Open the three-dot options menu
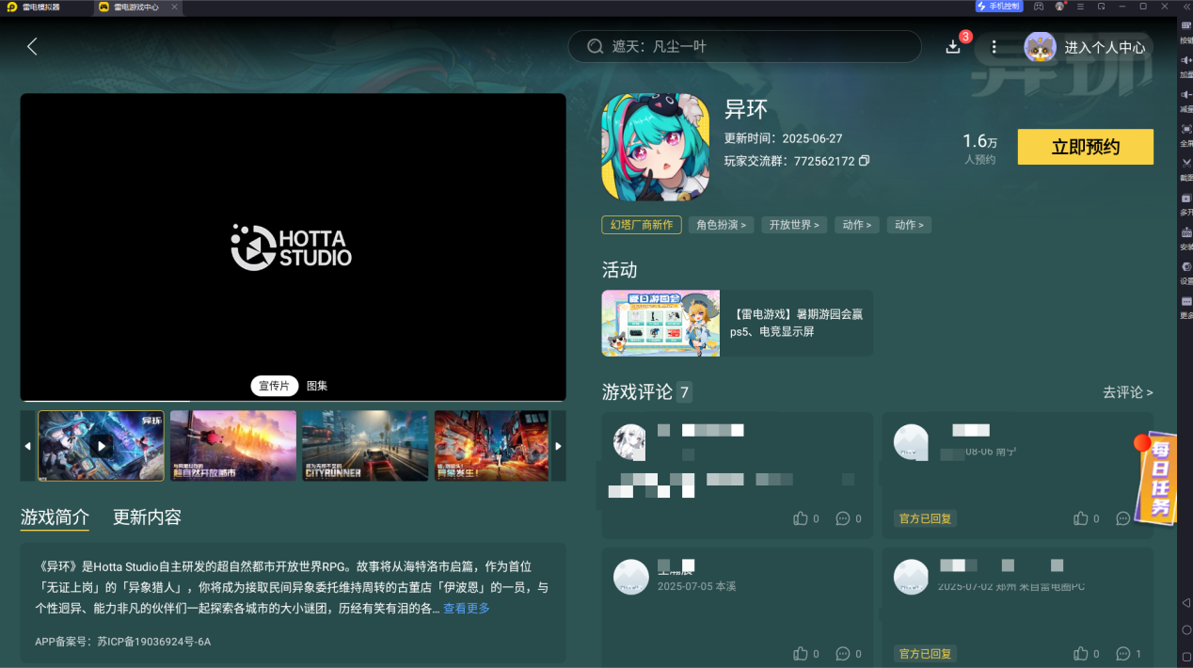Viewport: 1193px width, 668px height. click(994, 46)
